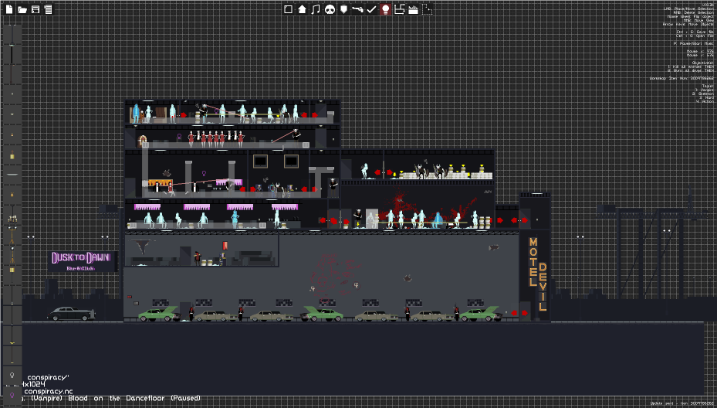The height and width of the screenshot is (408, 717).
Task: Pick the orange lamp in the palette
Action: click(x=12, y=195)
